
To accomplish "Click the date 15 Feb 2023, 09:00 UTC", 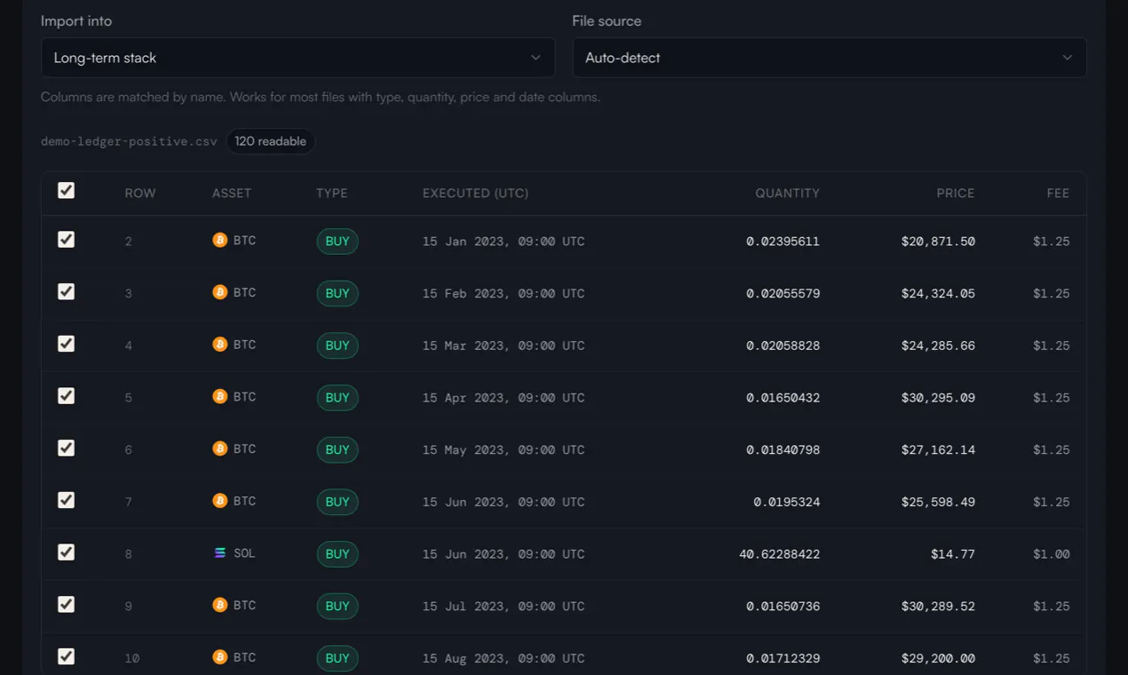I will 504,294.
